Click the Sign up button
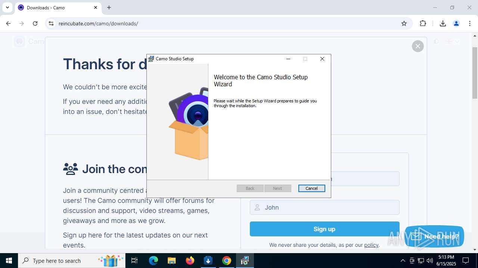The image size is (478, 268). (325, 229)
